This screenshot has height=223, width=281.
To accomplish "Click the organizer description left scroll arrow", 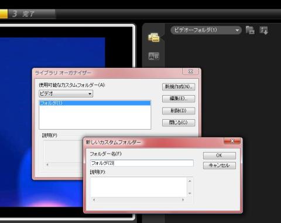I will [47, 165].
